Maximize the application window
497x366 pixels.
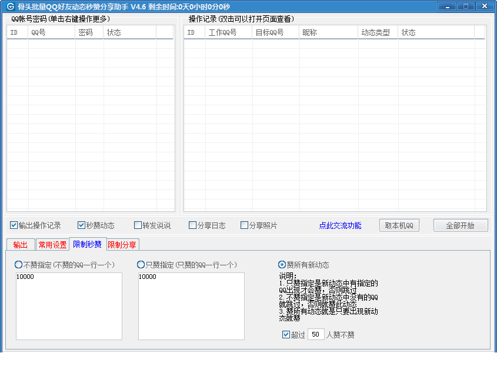pos(466,6)
